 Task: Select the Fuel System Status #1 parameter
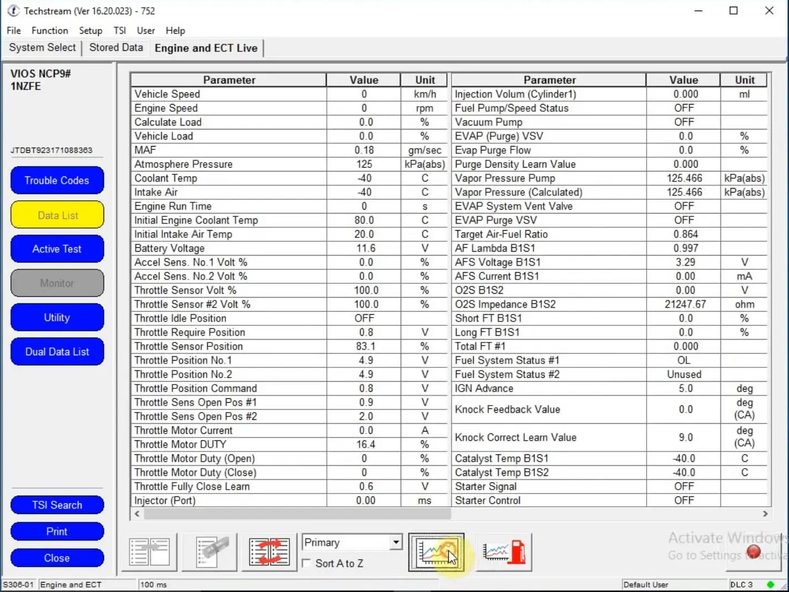pyautogui.click(x=549, y=360)
